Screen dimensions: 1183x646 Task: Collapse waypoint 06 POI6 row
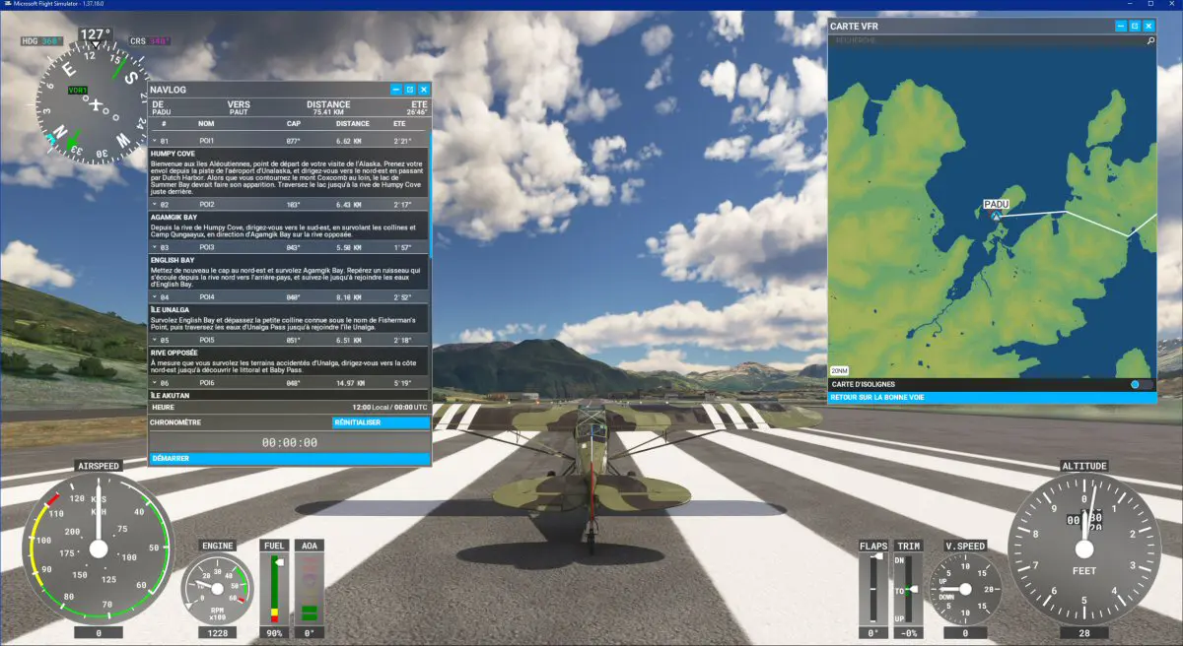click(x=154, y=382)
